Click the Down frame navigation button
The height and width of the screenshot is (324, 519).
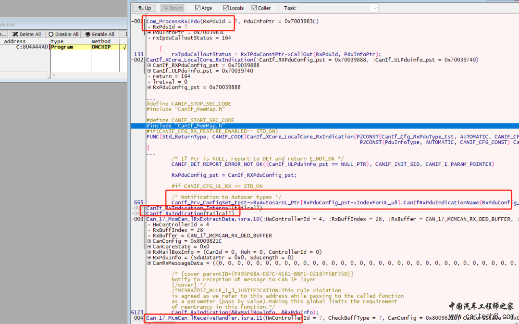[x=172, y=8]
